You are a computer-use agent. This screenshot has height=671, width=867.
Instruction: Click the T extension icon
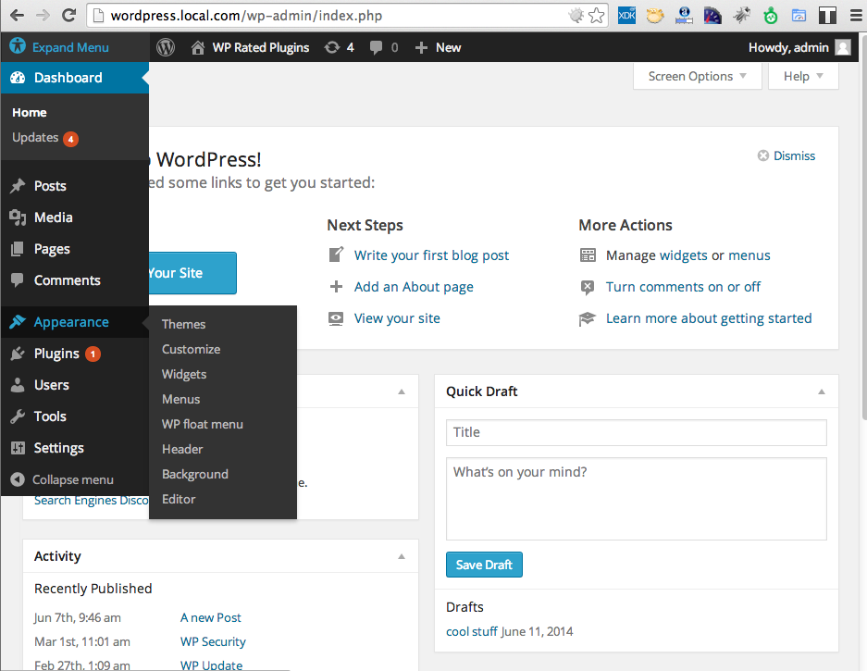(827, 16)
